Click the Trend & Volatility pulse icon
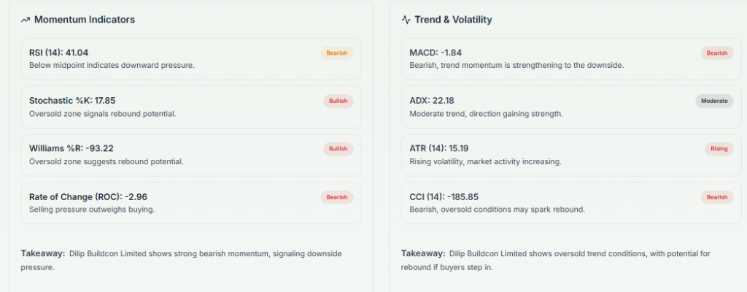This screenshot has width=747, height=292. coord(406,20)
